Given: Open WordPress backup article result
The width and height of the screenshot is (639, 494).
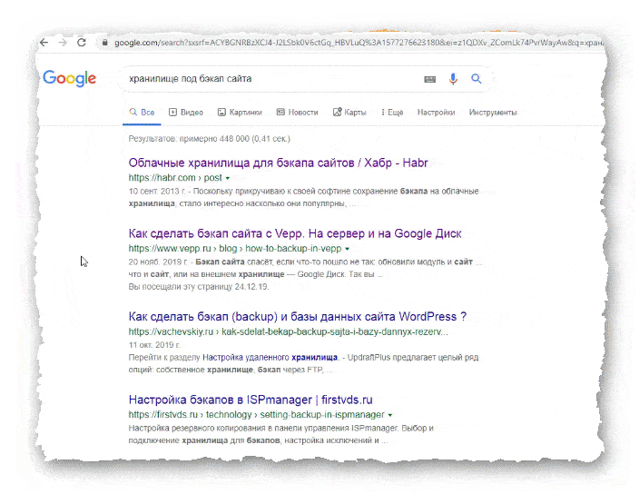Looking at the screenshot, I should (298, 317).
